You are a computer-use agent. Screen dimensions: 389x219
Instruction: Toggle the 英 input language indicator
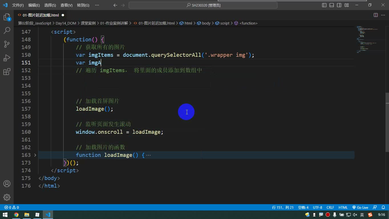(x=362, y=215)
